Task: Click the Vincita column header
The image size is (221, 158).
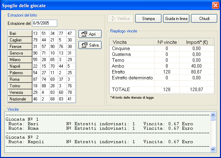Action: click(132, 42)
